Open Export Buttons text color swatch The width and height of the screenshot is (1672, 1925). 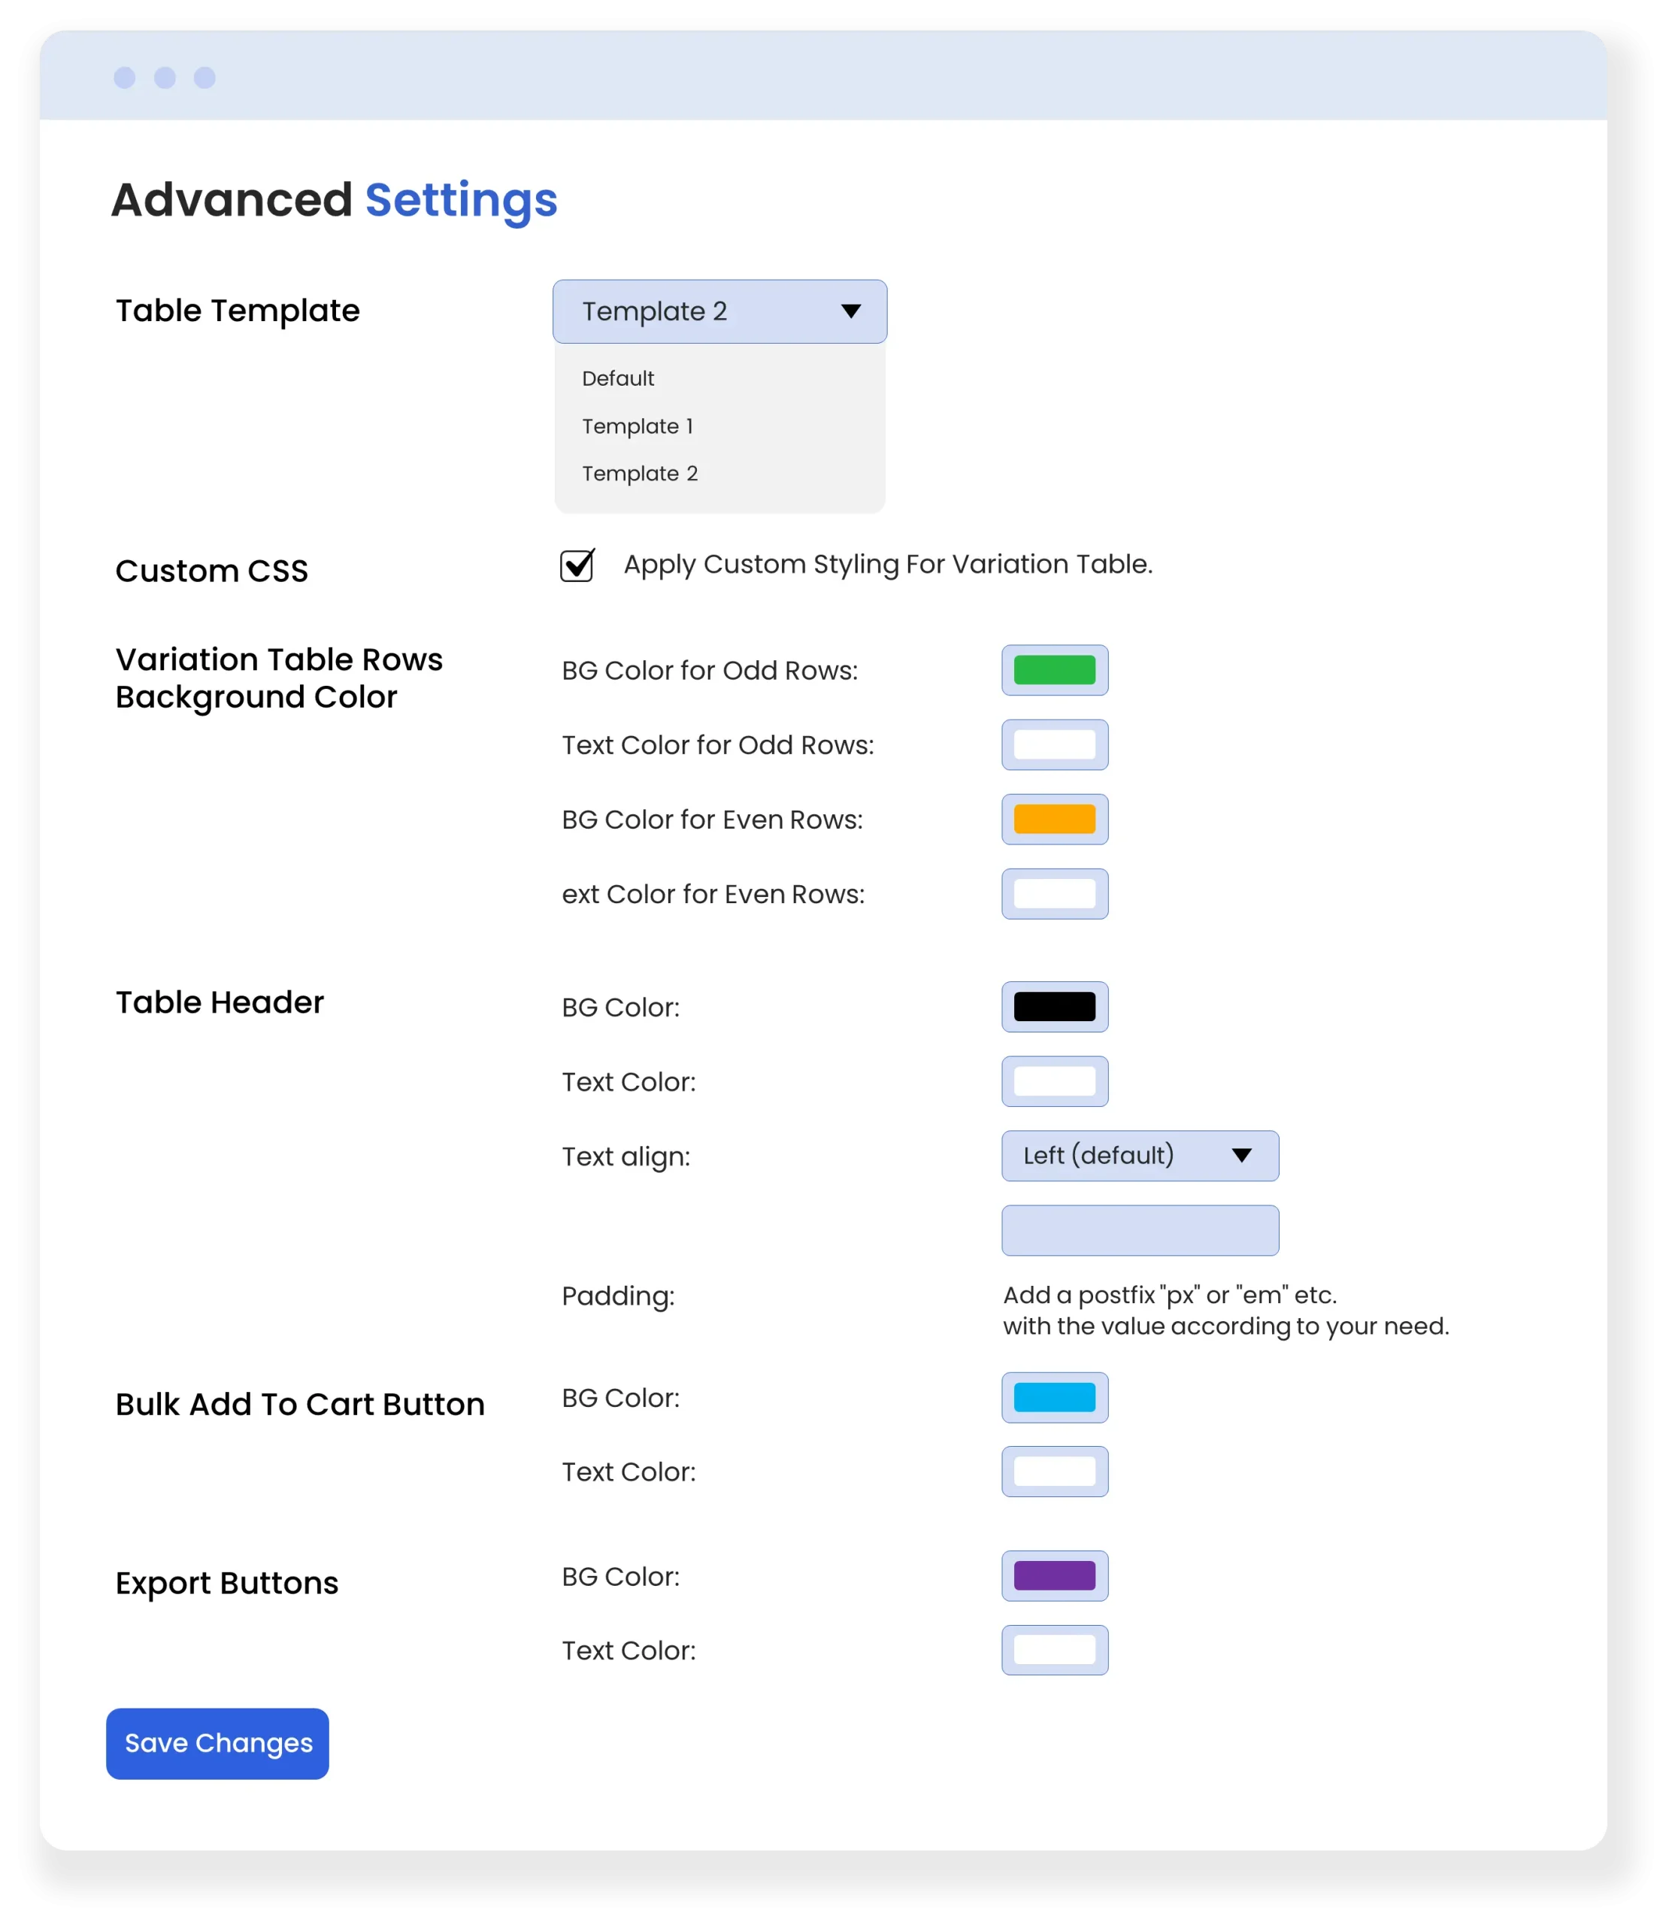point(1054,1650)
